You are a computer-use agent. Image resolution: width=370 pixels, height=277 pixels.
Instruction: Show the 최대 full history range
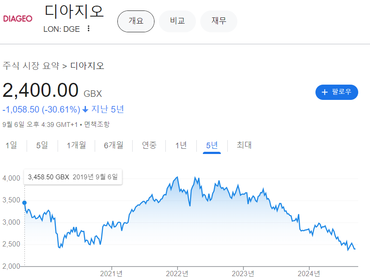tap(244, 145)
